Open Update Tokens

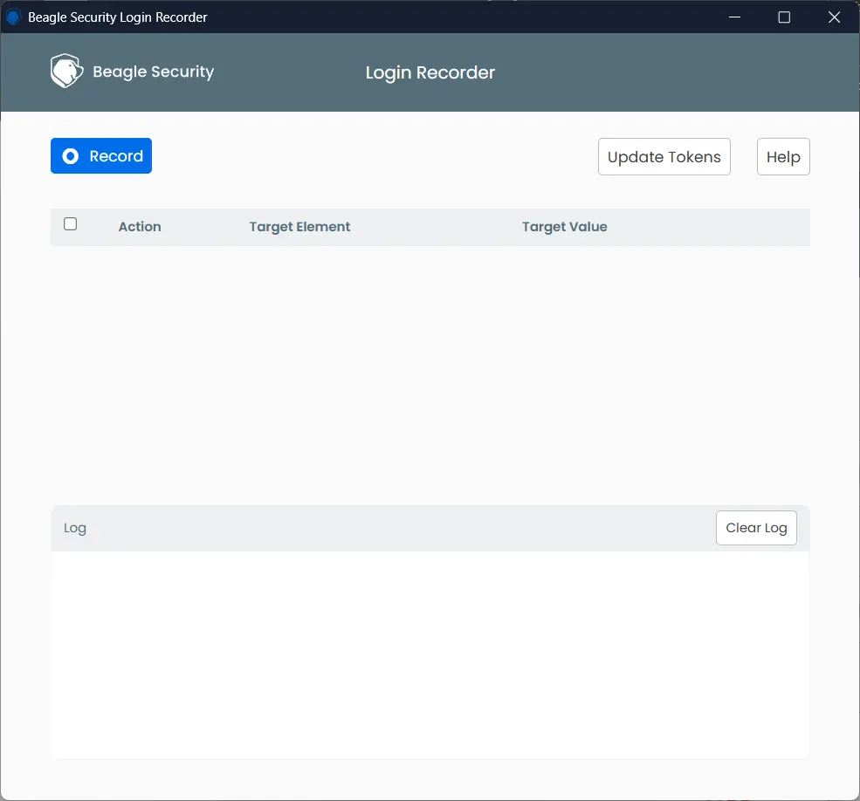664,156
